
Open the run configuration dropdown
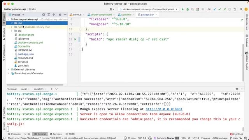[x=149, y=9]
